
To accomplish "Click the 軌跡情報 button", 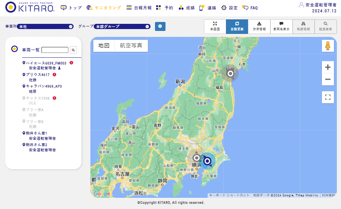I will coord(303,26).
